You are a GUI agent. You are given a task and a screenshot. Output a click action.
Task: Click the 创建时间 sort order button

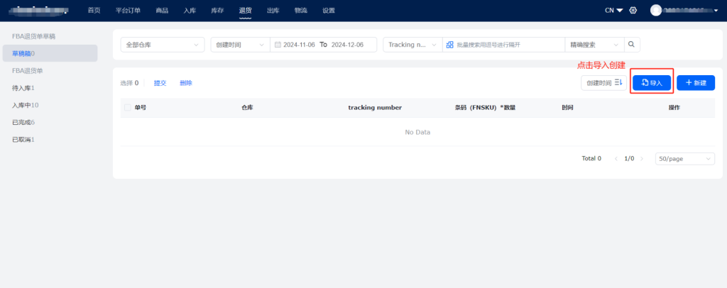click(x=604, y=83)
